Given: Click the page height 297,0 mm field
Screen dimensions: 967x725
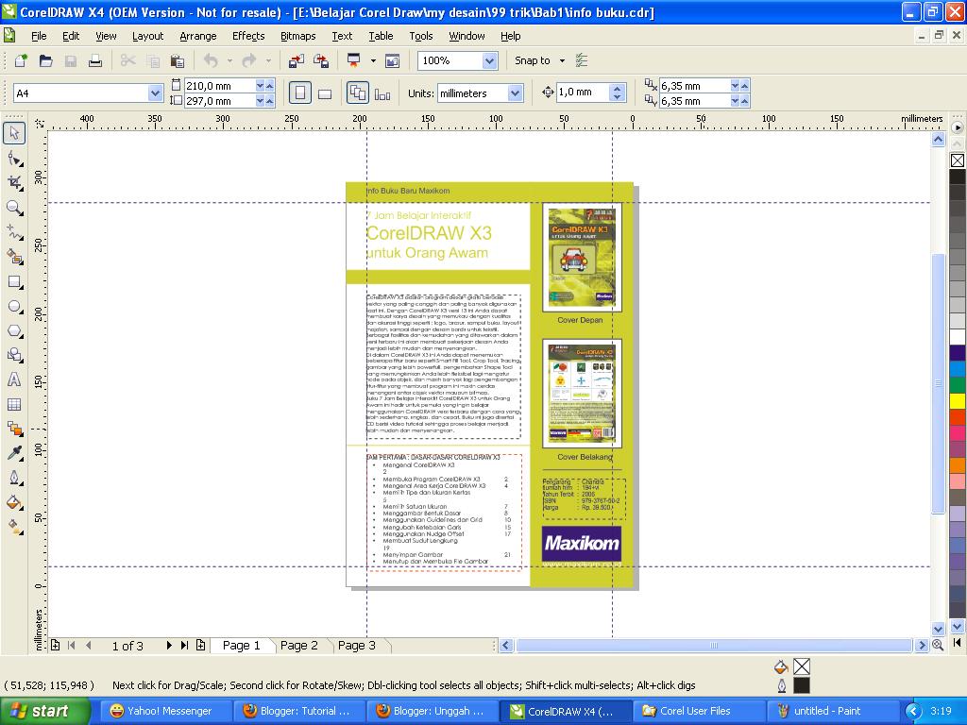Looking at the screenshot, I should pyautogui.click(x=219, y=101).
